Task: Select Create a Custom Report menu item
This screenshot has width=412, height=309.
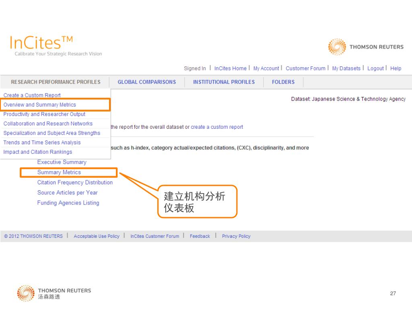Action: [x=32, y=95]
